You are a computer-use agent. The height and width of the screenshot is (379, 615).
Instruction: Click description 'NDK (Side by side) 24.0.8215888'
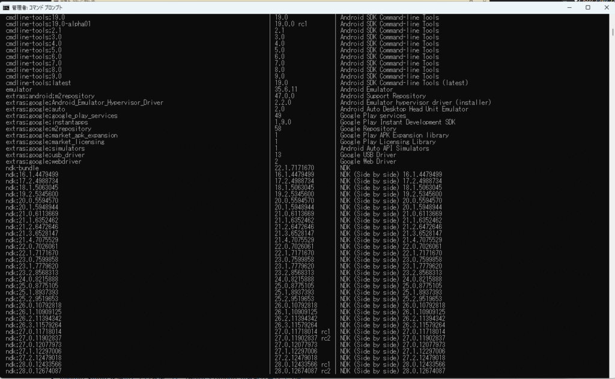[391, 280]
